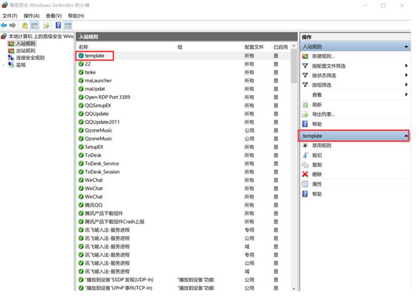Image resolution: width=419 pixels, height=297 pixels.
Task: Click the 按状态筛选 filter funnel icon
Action: pos(305,75)
